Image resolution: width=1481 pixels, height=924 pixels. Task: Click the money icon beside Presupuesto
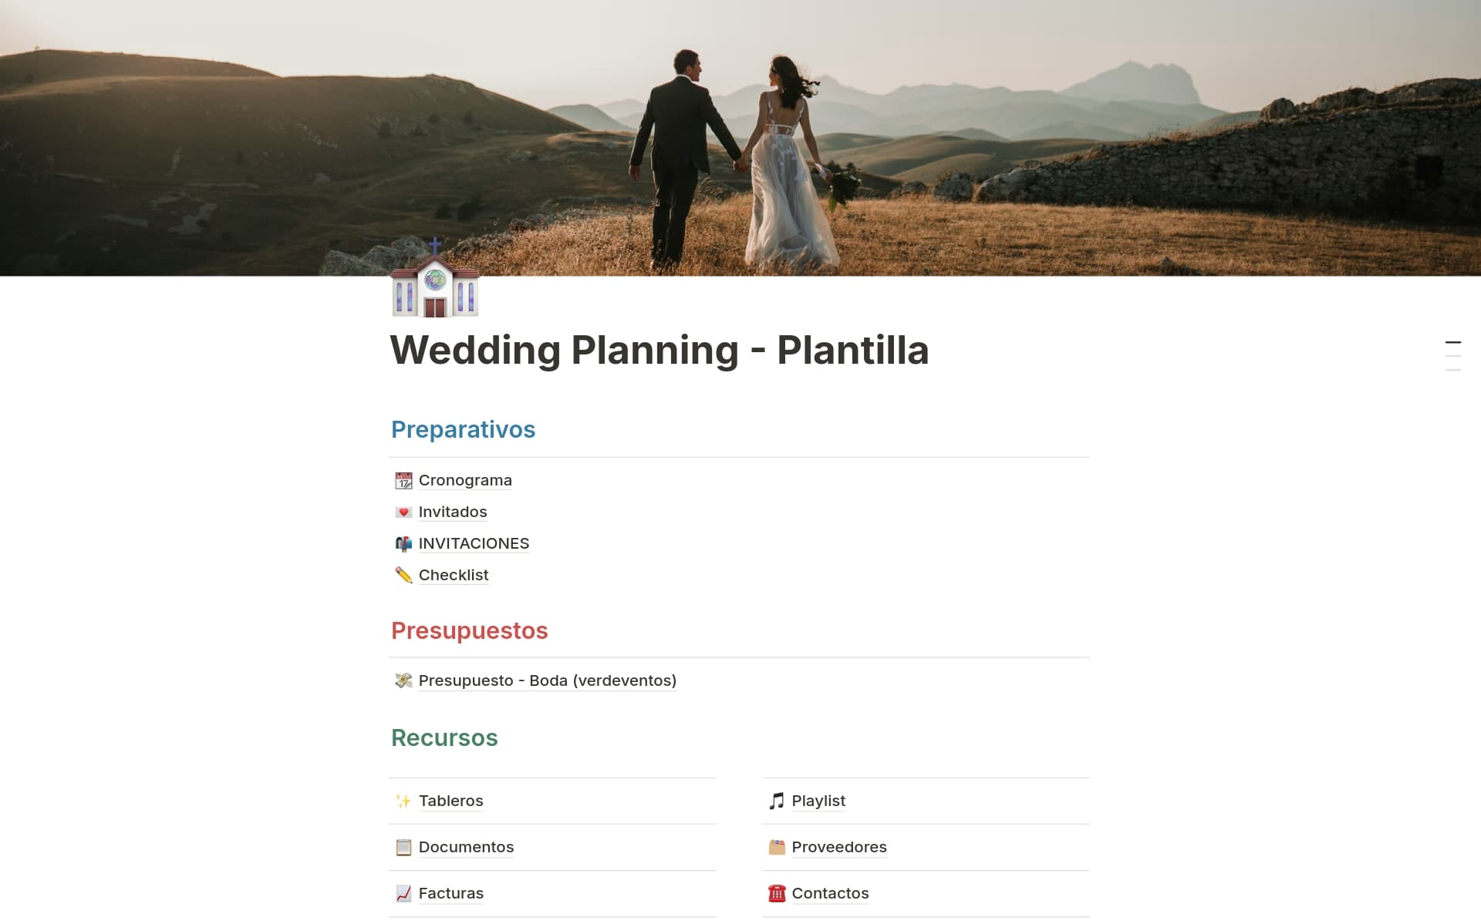[x=403, y=681]
